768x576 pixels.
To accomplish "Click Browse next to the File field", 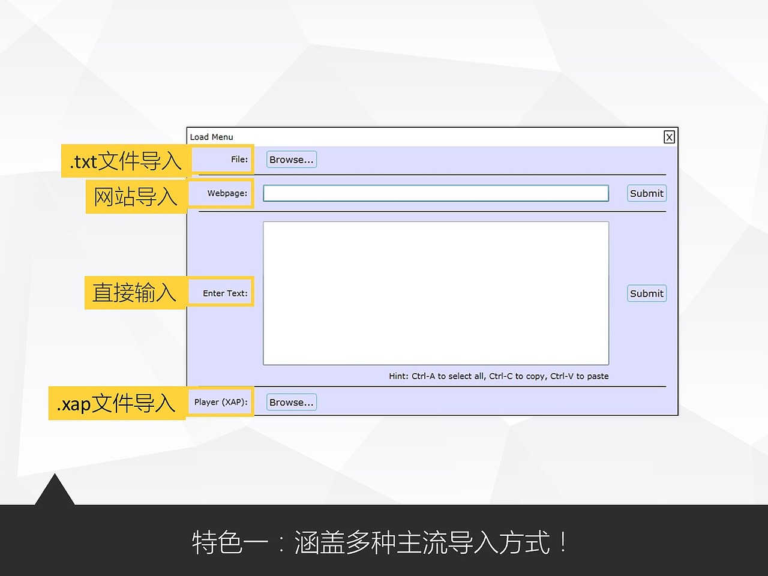I will click(291, 159).
